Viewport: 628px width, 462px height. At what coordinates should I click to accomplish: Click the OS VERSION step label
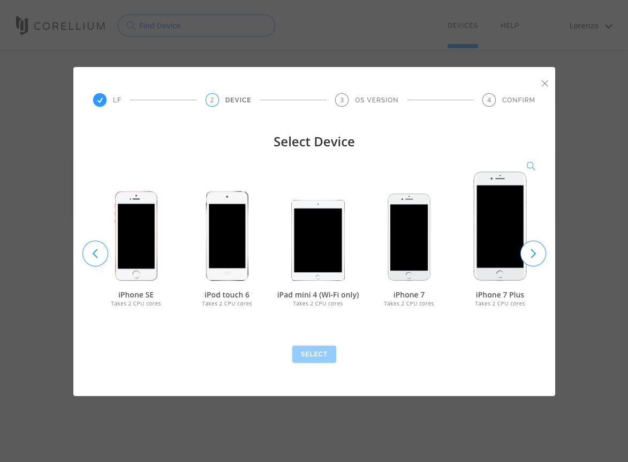click(376, 100)
